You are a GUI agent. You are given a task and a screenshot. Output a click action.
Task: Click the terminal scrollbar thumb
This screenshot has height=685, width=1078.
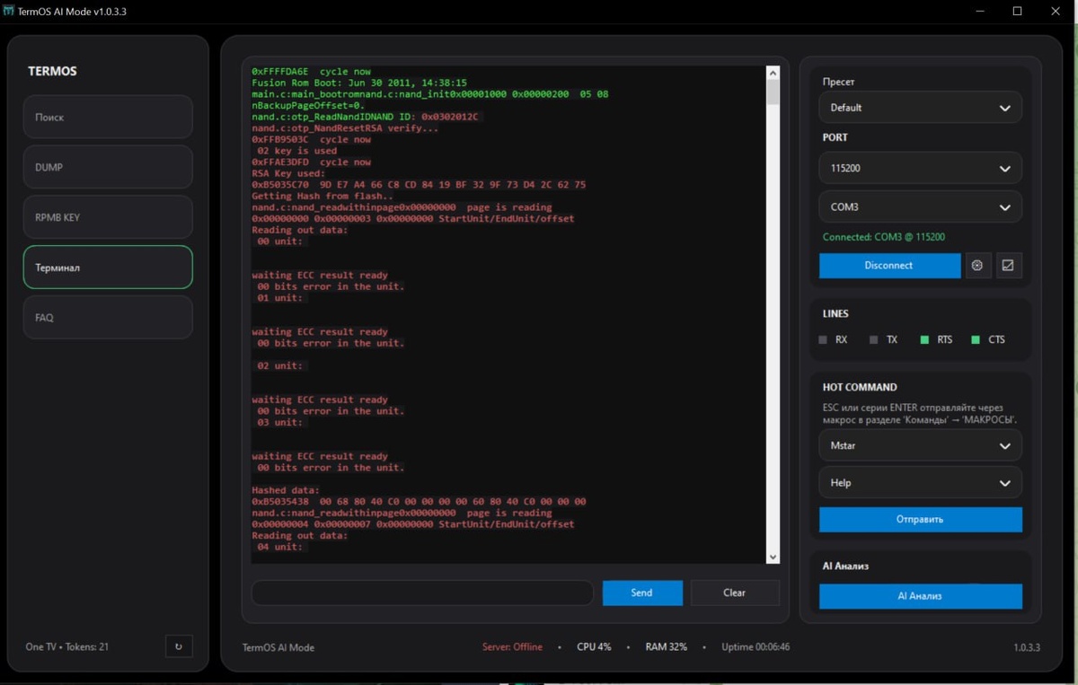[x=773, y=92]
